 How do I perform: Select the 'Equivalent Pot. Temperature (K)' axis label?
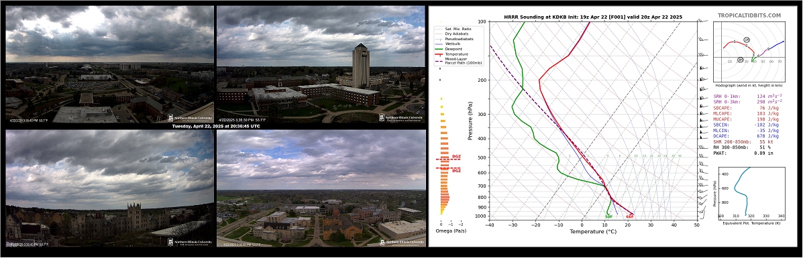[751, 222]
